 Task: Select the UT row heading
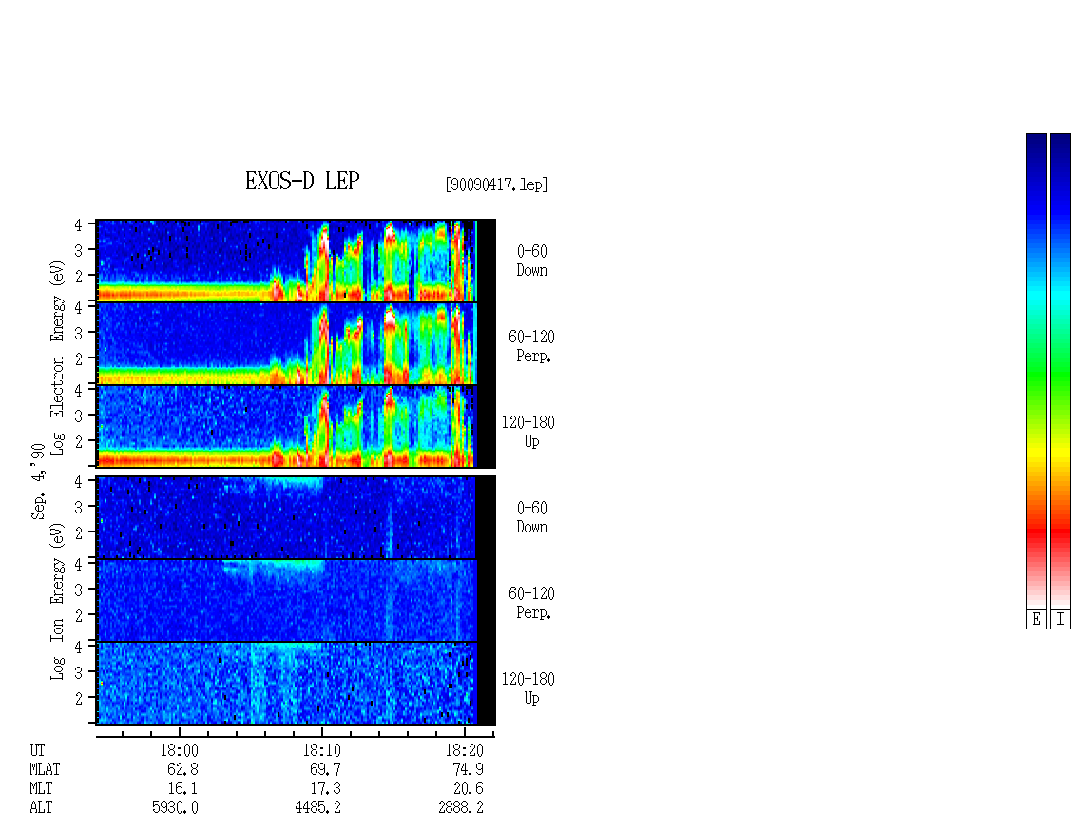(x=37, y=750)
